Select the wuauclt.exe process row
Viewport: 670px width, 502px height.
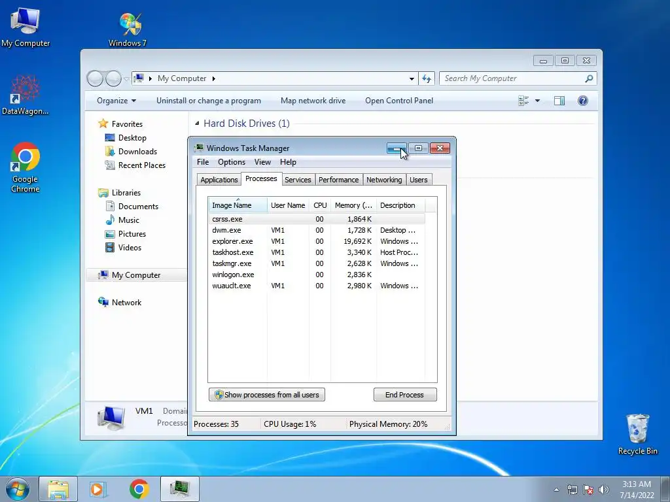coord(317,286)
